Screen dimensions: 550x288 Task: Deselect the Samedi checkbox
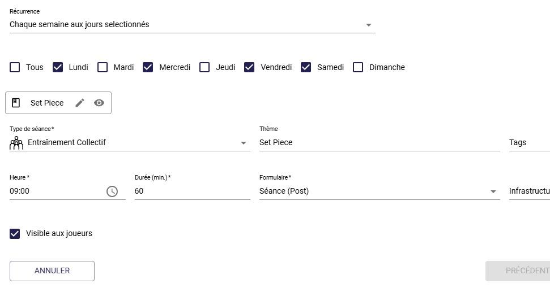pyautogui.click(x=306, y=67)
